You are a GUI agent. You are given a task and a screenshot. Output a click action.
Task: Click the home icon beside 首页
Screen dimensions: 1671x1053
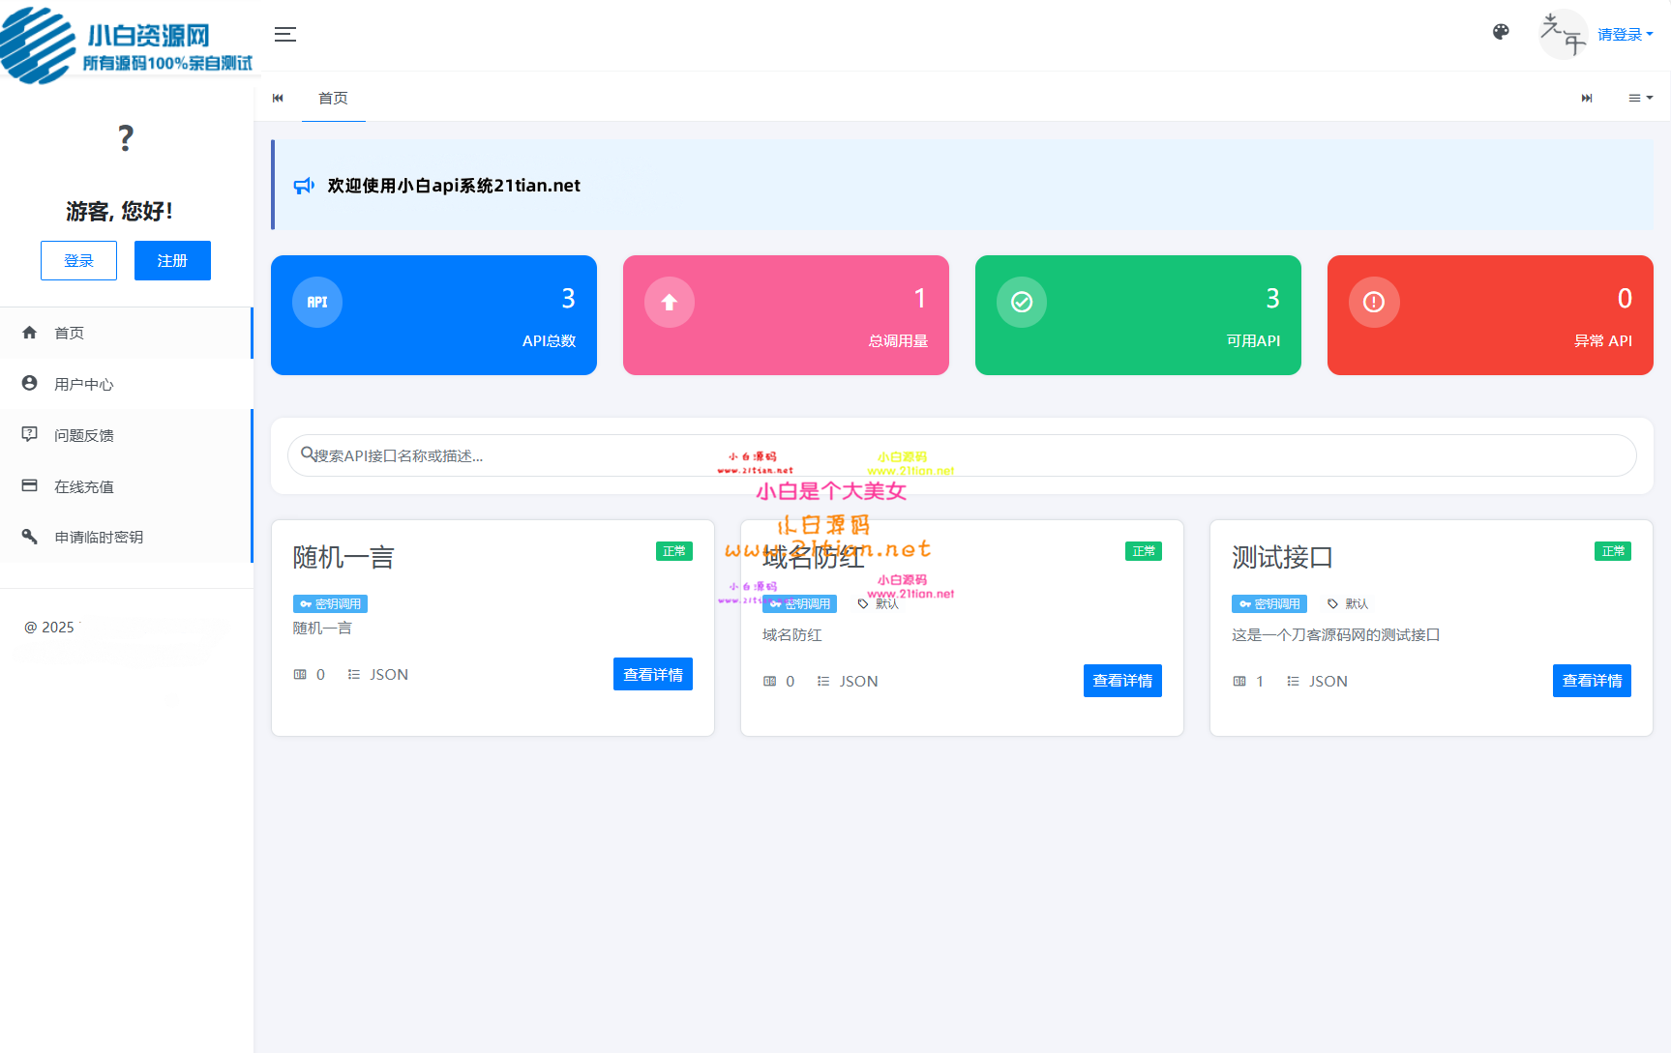pyautogui.click(x=30, y=333)
